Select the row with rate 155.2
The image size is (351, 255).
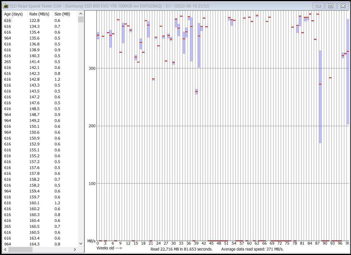pos(40,156)
